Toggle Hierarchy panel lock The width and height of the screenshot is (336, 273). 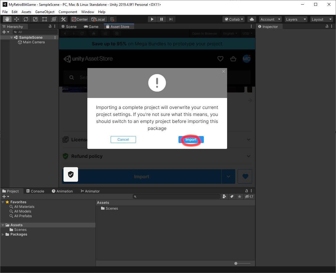[x=50, y=26]
